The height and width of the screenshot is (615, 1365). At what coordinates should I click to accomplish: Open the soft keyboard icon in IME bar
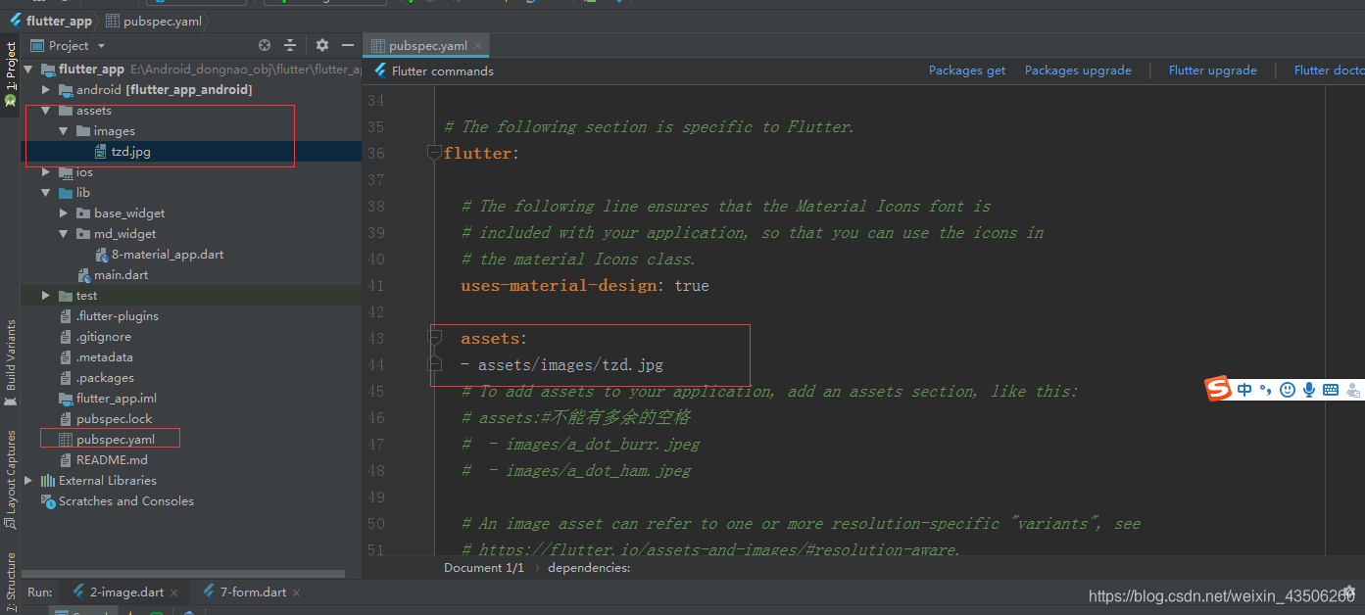coord(1331,390)
